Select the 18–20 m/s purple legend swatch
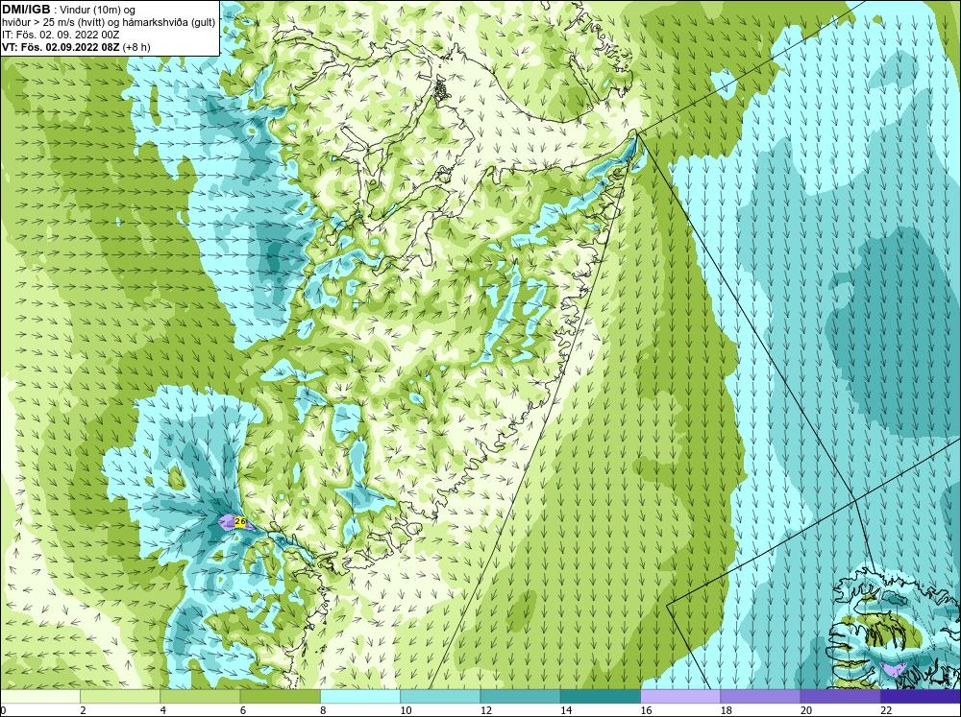The image size is (961, 717). 760,696
